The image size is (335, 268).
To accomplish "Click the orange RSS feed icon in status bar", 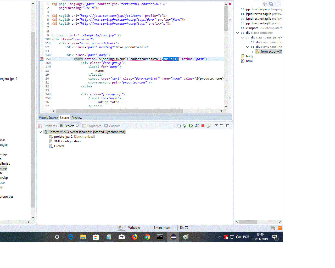I will click(x=280, y=228).
